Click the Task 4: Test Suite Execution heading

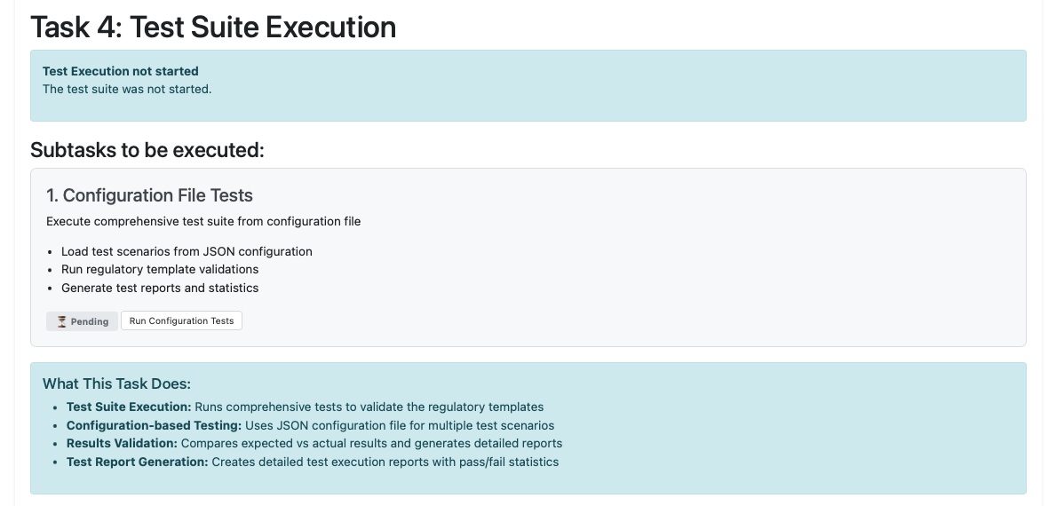pyautogui.click(x=213, y=28)
